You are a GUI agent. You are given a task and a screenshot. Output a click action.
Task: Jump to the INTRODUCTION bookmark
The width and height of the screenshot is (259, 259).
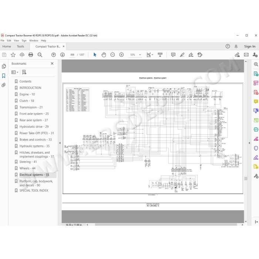(x=30, y=88)
